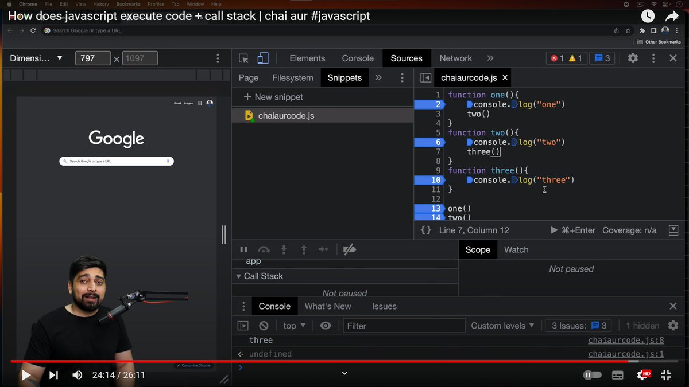Image resolution: width=689 pixels, height=387 pixels.
Task: Clear the console icon
Action: (264, 326)
